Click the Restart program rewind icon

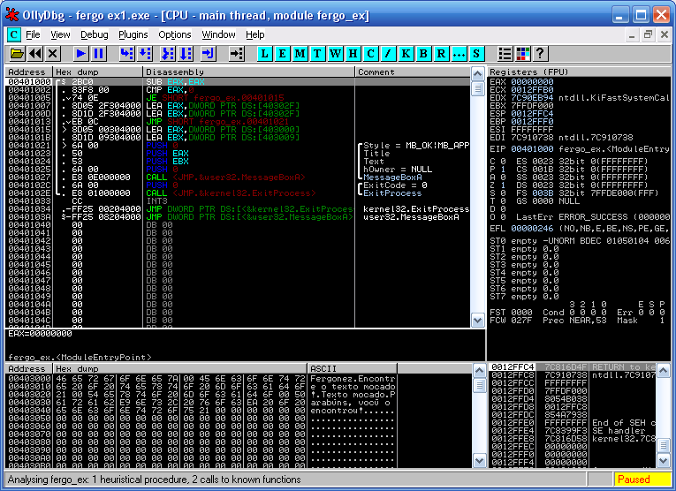35,54
